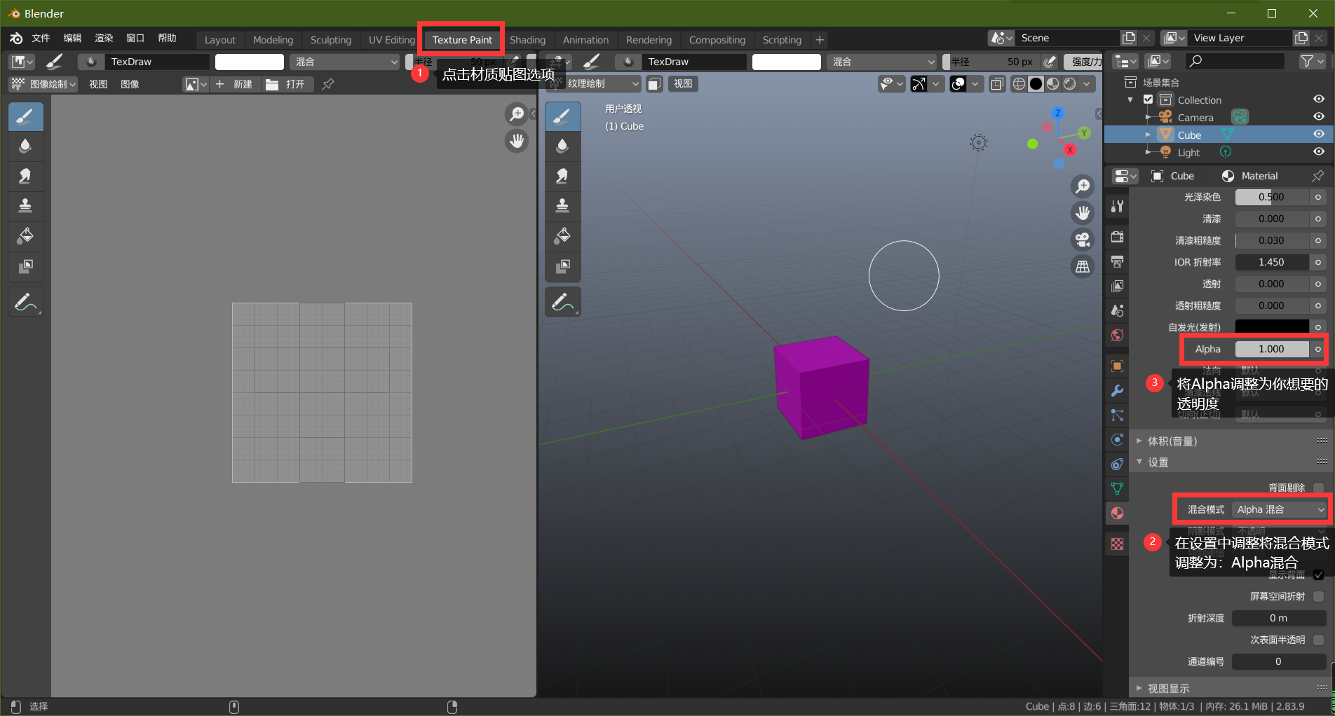Open the Output properties printer tab
Viewport: 1335px width, 716px height.
coord(1118,261)
